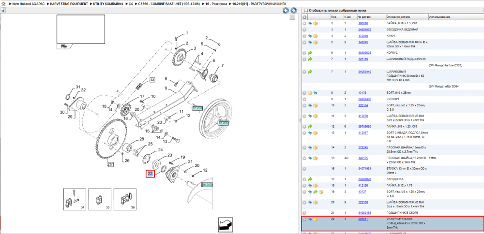The height and width of the screenshot is (234, 484).
Task: Open 'UTILITY КОМБАЙНЫ' breadcrumb
Action: [x=108, y=4]
